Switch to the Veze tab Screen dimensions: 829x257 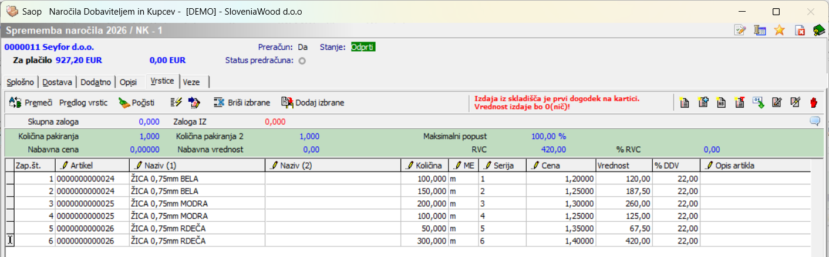(x=192, y=82)
